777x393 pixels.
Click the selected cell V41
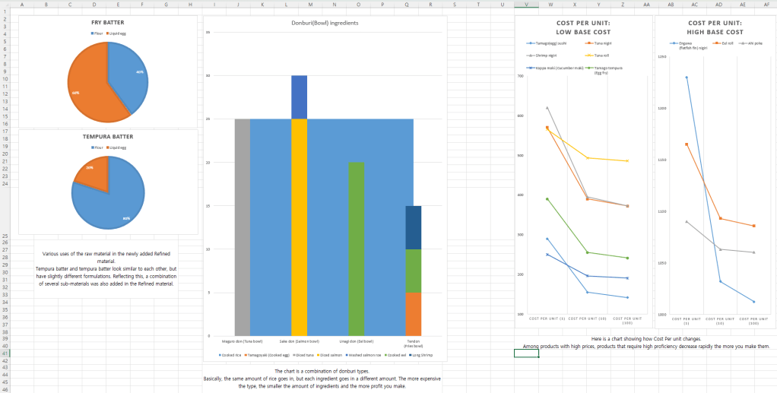526,353
